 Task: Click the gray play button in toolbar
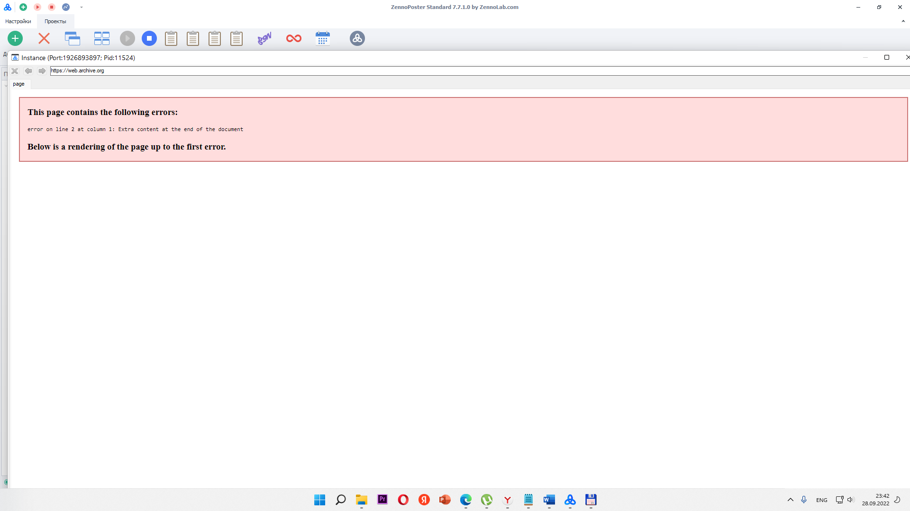(127, 38)
